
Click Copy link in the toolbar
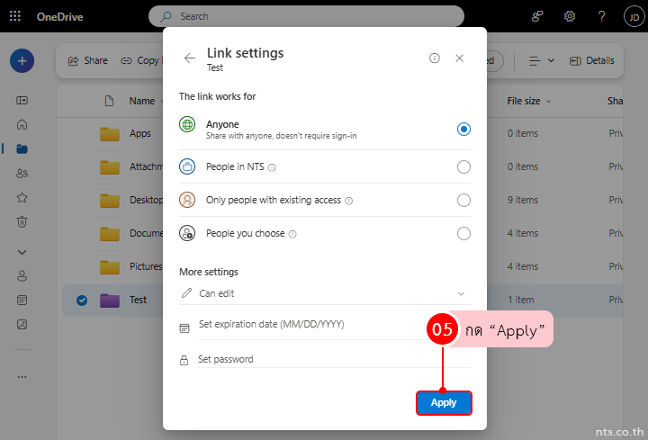pyautogui.click(x=142, y=60)
